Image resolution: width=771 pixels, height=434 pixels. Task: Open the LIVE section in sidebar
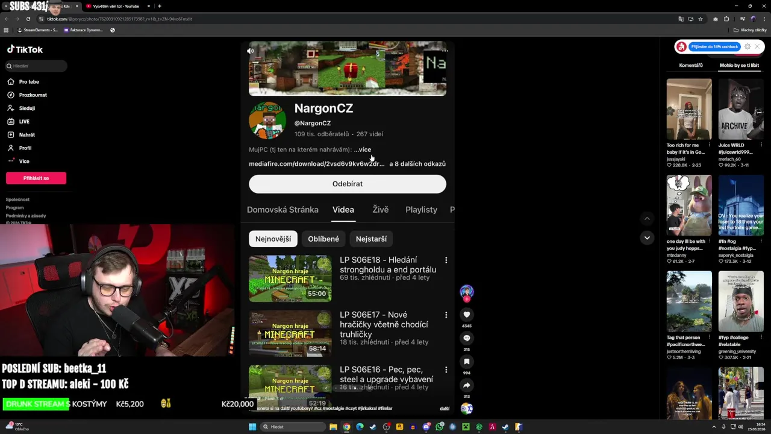click(19, 122)
